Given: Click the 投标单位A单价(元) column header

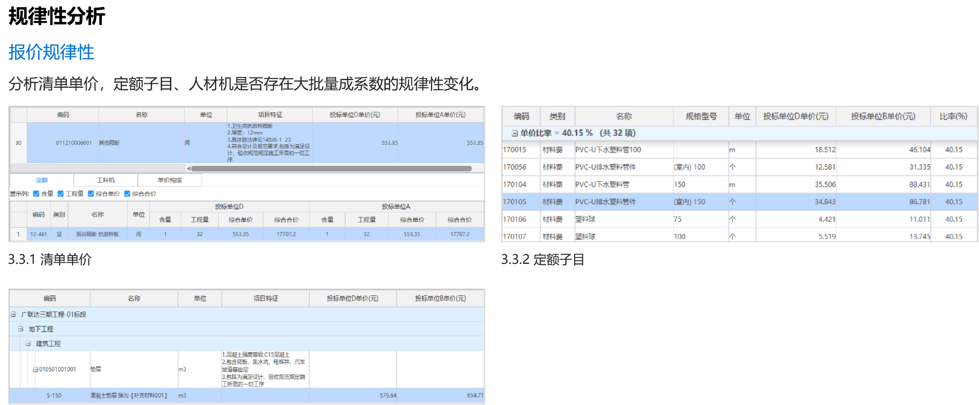Looking at the screenshot, I should (440, 115).
